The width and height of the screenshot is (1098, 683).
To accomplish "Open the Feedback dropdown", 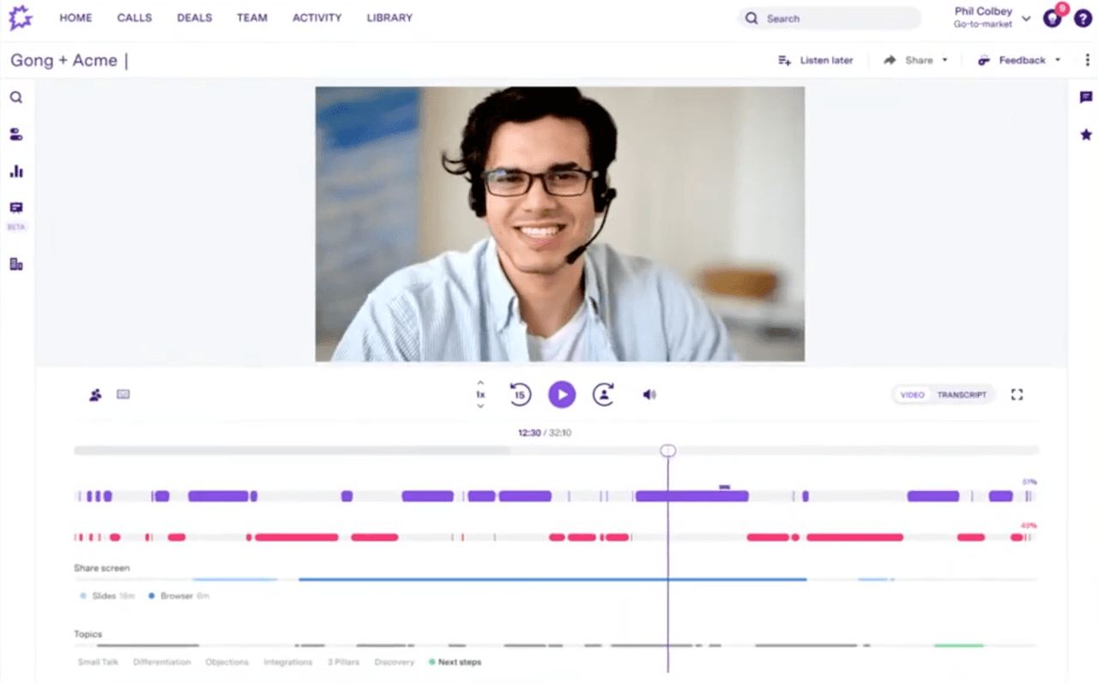I will coord(1018,60).
